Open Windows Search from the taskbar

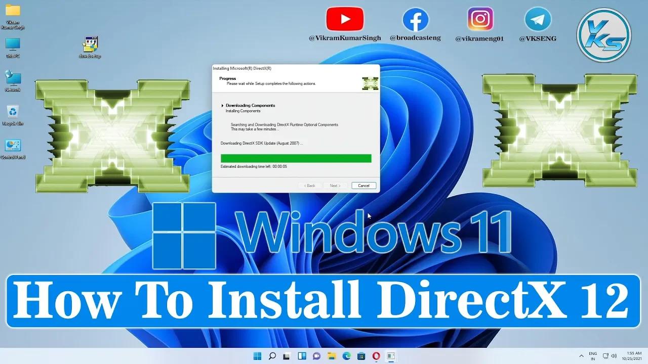[272, 356]
